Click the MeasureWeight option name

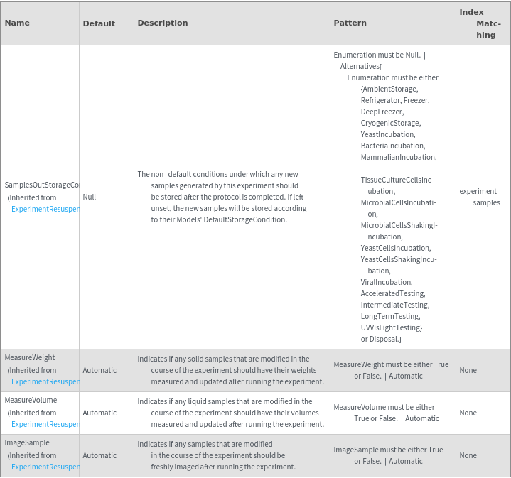point(30,357)
